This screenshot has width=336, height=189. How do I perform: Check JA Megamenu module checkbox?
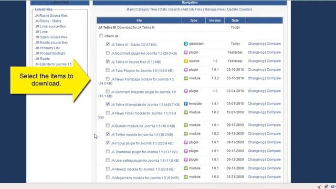(108, 177)
